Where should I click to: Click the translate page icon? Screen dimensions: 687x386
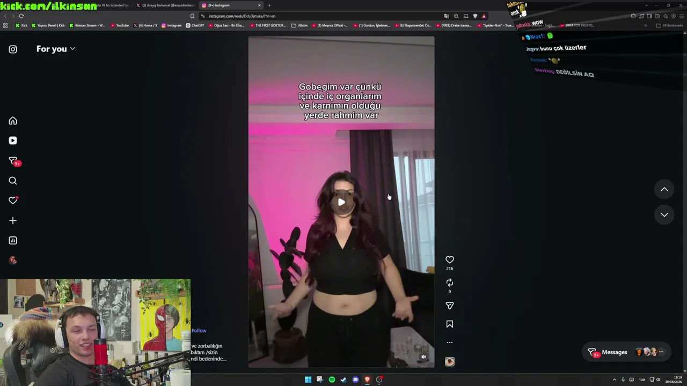tap(446, 16)
